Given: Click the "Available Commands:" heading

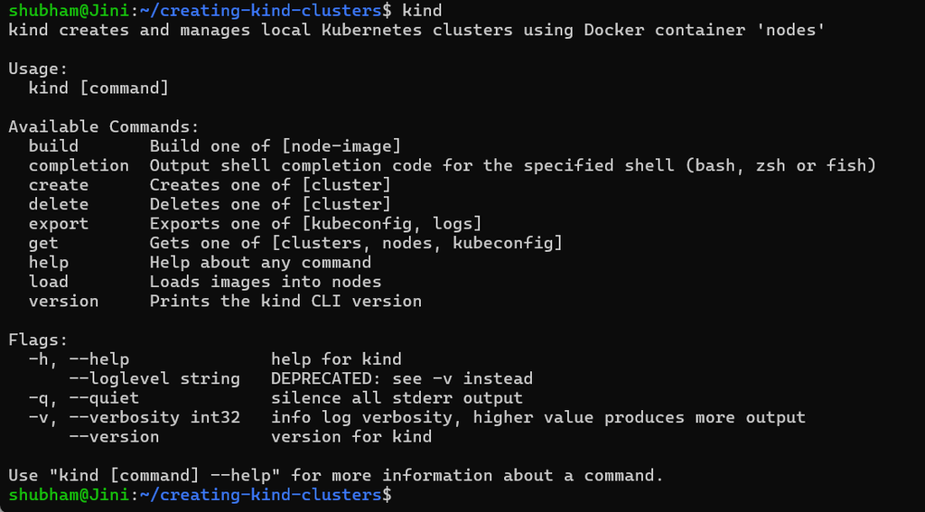Looking at the screenshot, I should 104,127.
